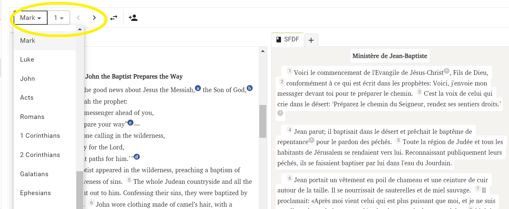509x209 pixels.
Task: Click the English text panel scroll-up arrow
Action: [263, 51]
